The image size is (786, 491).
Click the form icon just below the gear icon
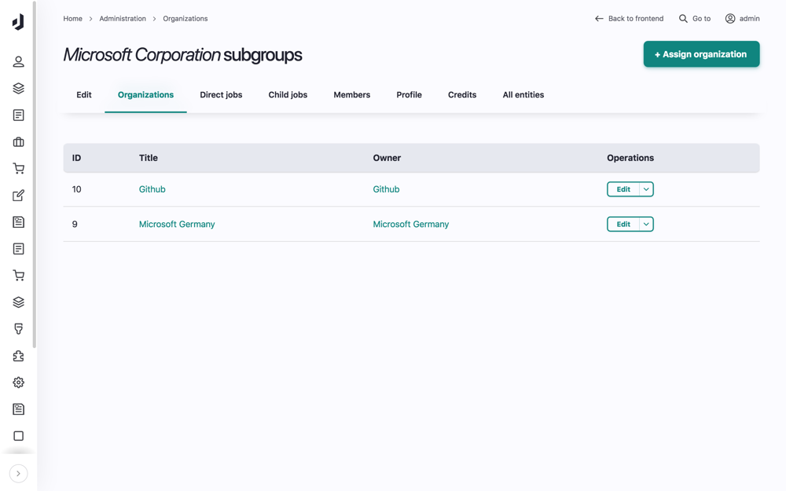(x=19, y=409)
